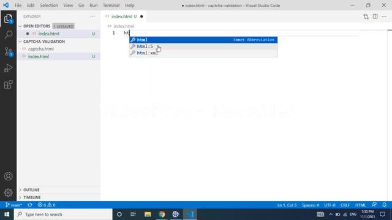The height and width of the screenshot is (220, 392).
Task: Split the editor to the right
Action: coord(375,16)
